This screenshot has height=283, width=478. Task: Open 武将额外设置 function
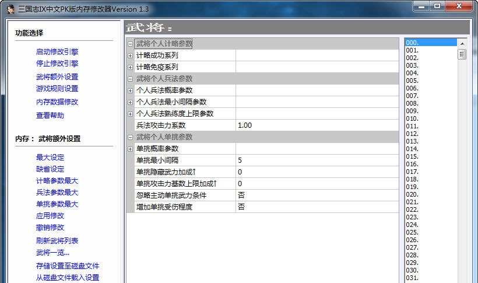click(x=57, y=77)
